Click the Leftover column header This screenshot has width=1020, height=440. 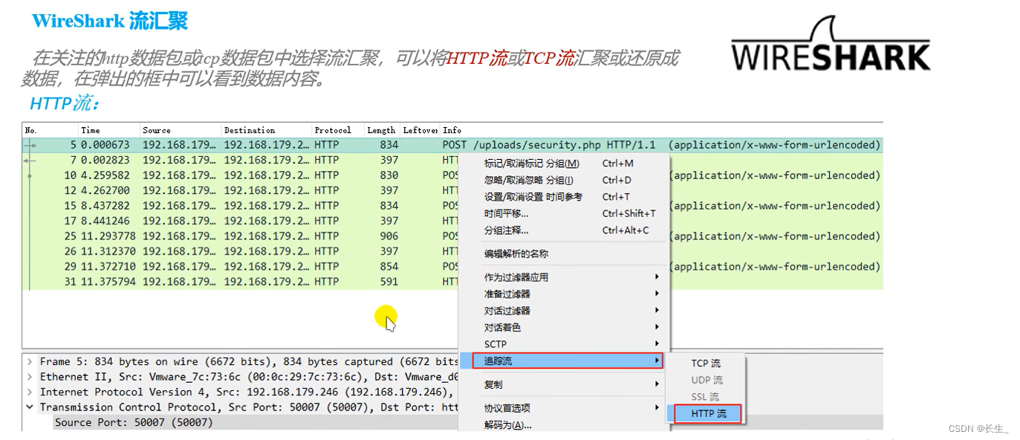pyautogui.click(x=420, y=130)
